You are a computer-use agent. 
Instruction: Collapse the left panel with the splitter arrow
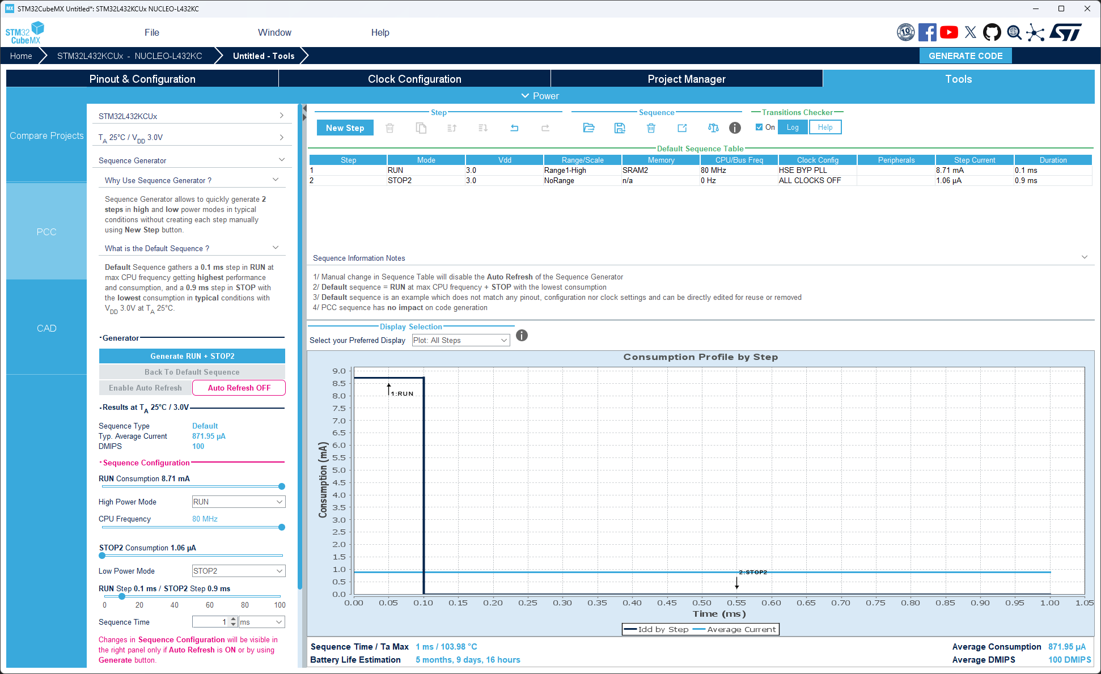coord(304,108)
